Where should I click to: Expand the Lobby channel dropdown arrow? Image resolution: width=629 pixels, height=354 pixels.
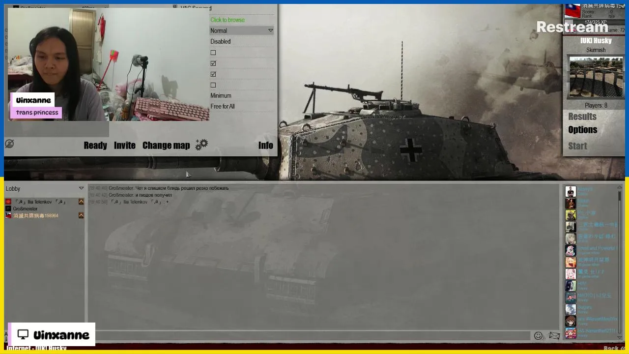point(81,188)
